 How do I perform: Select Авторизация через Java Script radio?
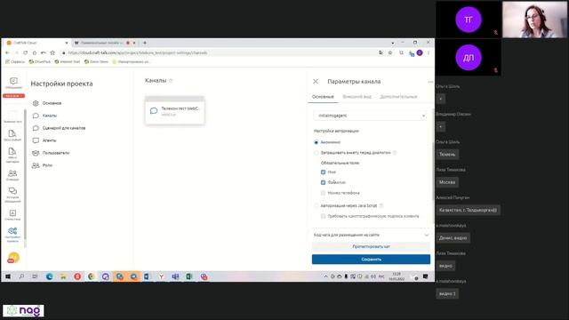[317, 205]
